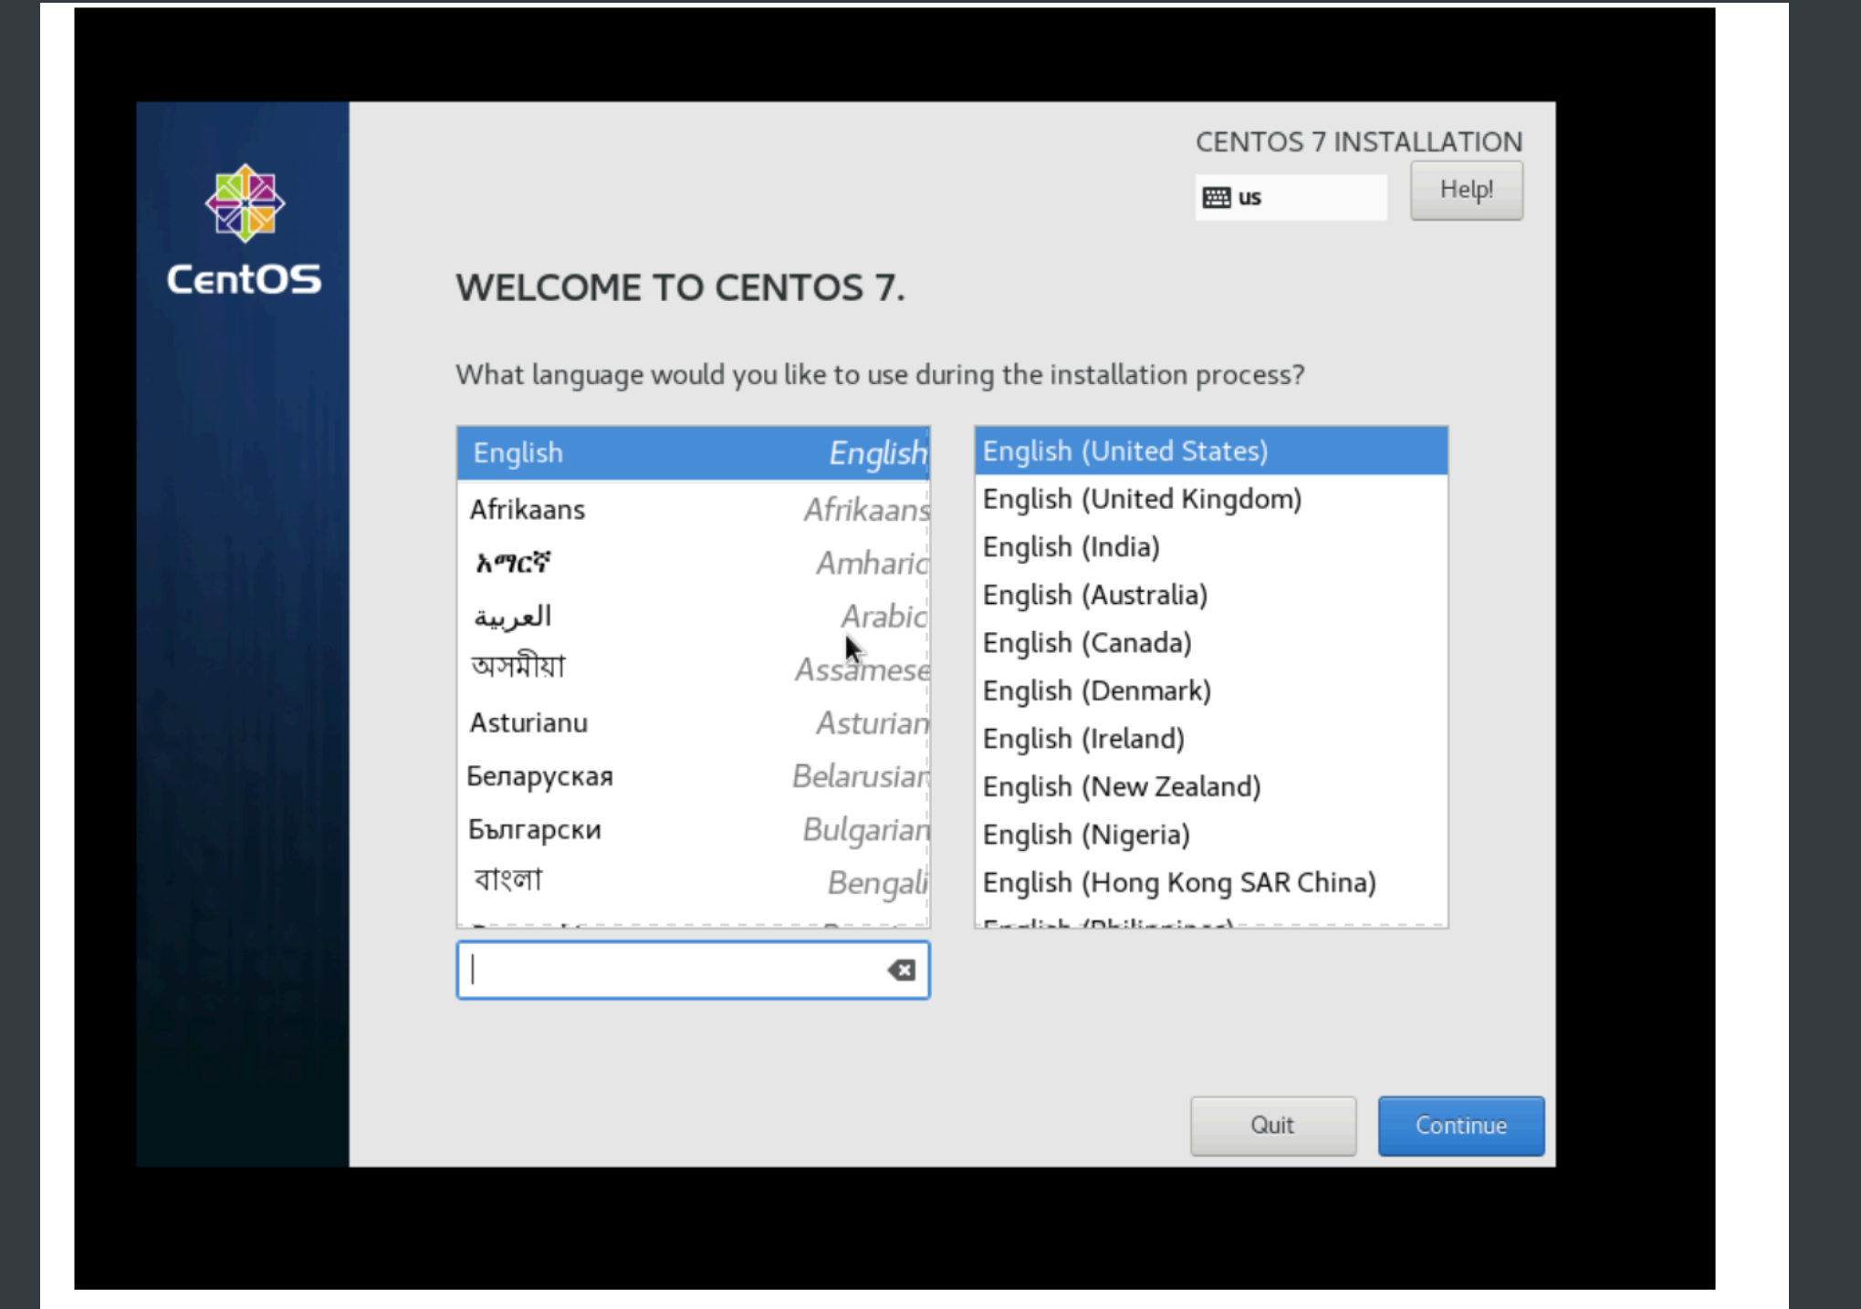Viewport: 1861px width, 1309px height.
Task: Choose English (United Kingdom) locale
Action: pyautogui.click(x=1209, y=499)
